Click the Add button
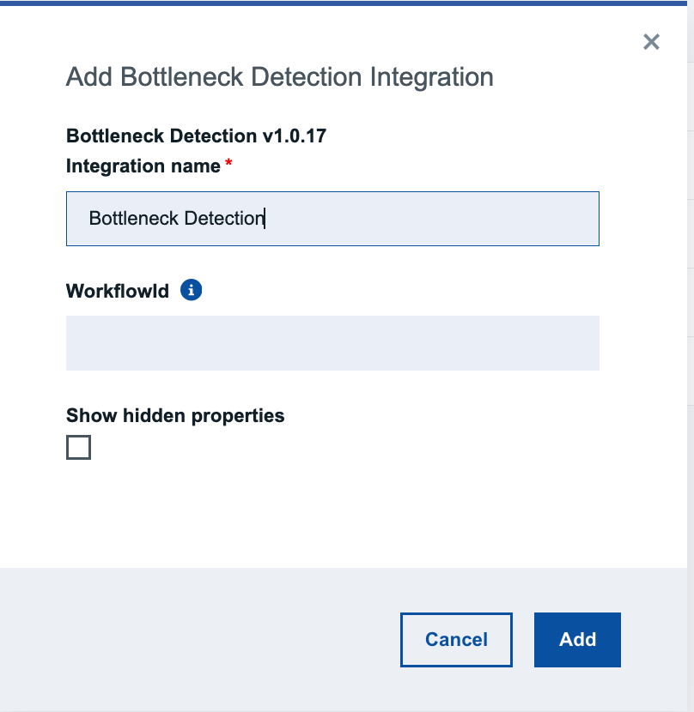Viewport: 694px width, 712px height. [x=577, y=640]
